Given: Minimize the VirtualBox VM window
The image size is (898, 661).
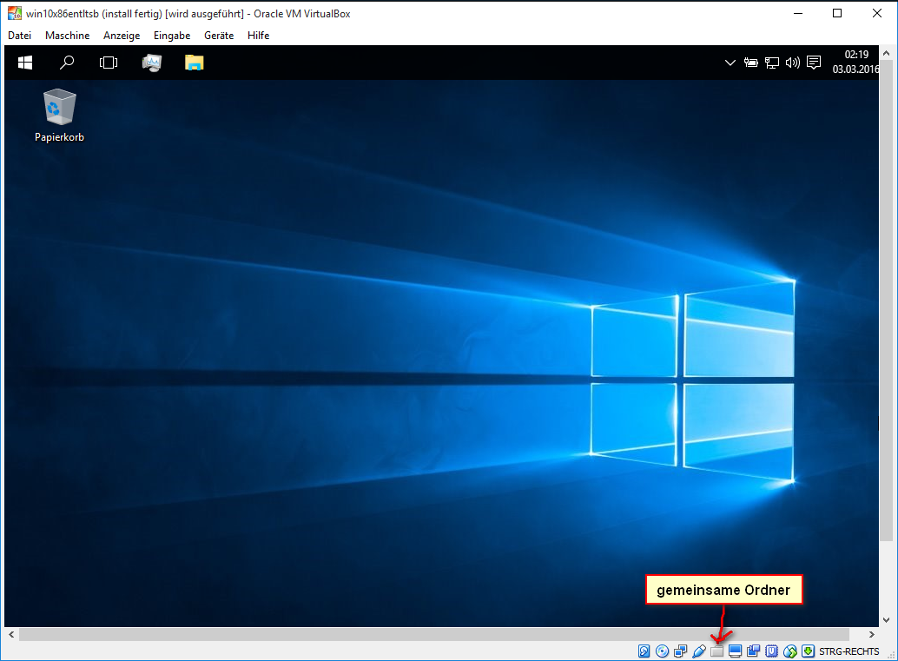Looking at the screenshot, I should point(798,13).
